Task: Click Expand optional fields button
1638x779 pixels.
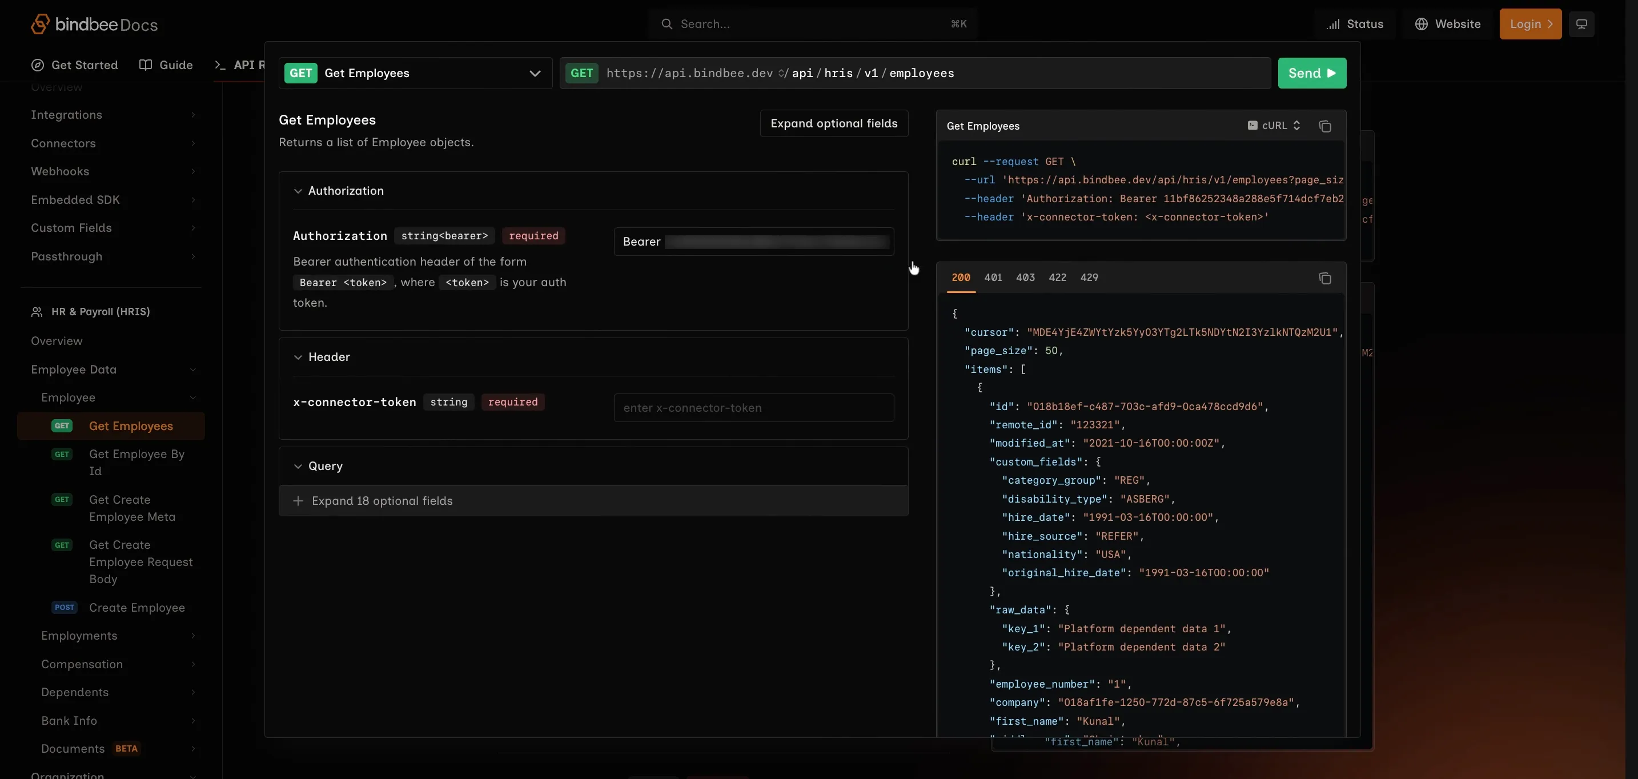Action: (834, 123)
